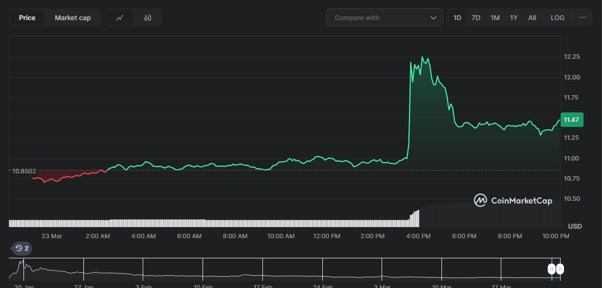Switch to line chart view
The image size is (602, 288).
[x=120, y=18]
